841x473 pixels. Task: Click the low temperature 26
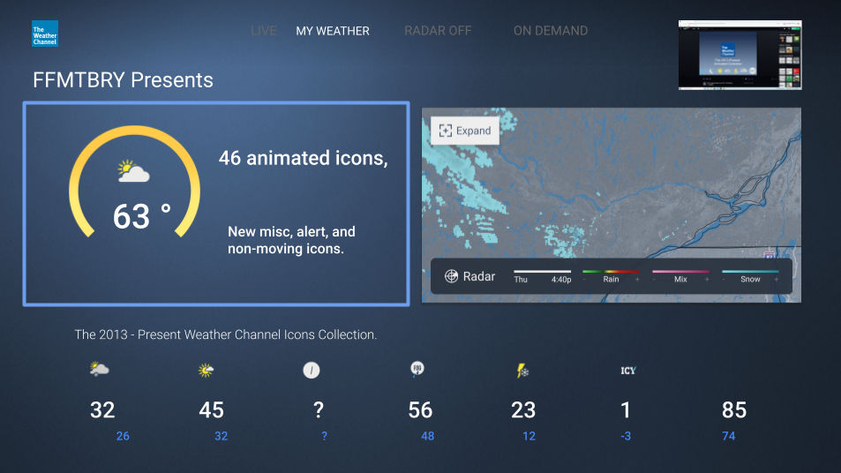[123, 436]
